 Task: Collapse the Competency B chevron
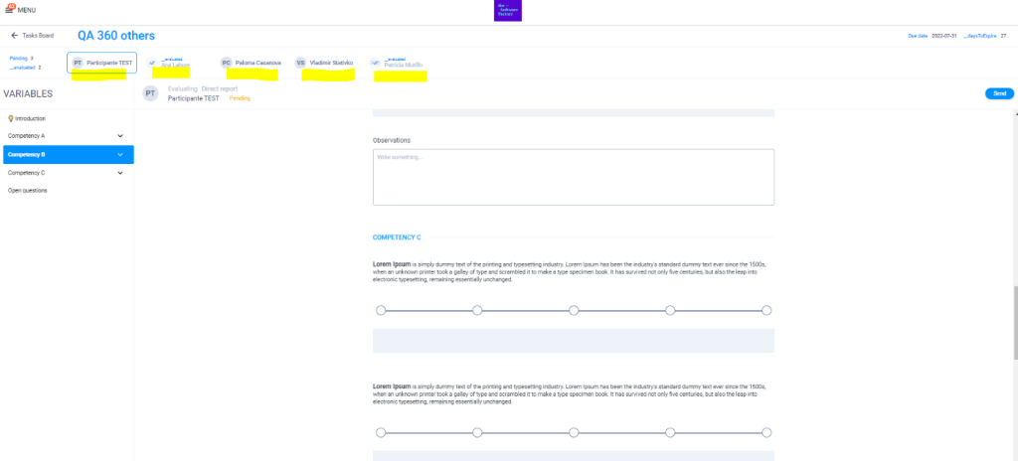[119, 154]
